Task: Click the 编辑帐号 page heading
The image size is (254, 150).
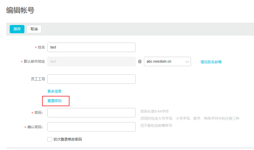Action: (20, 11)
